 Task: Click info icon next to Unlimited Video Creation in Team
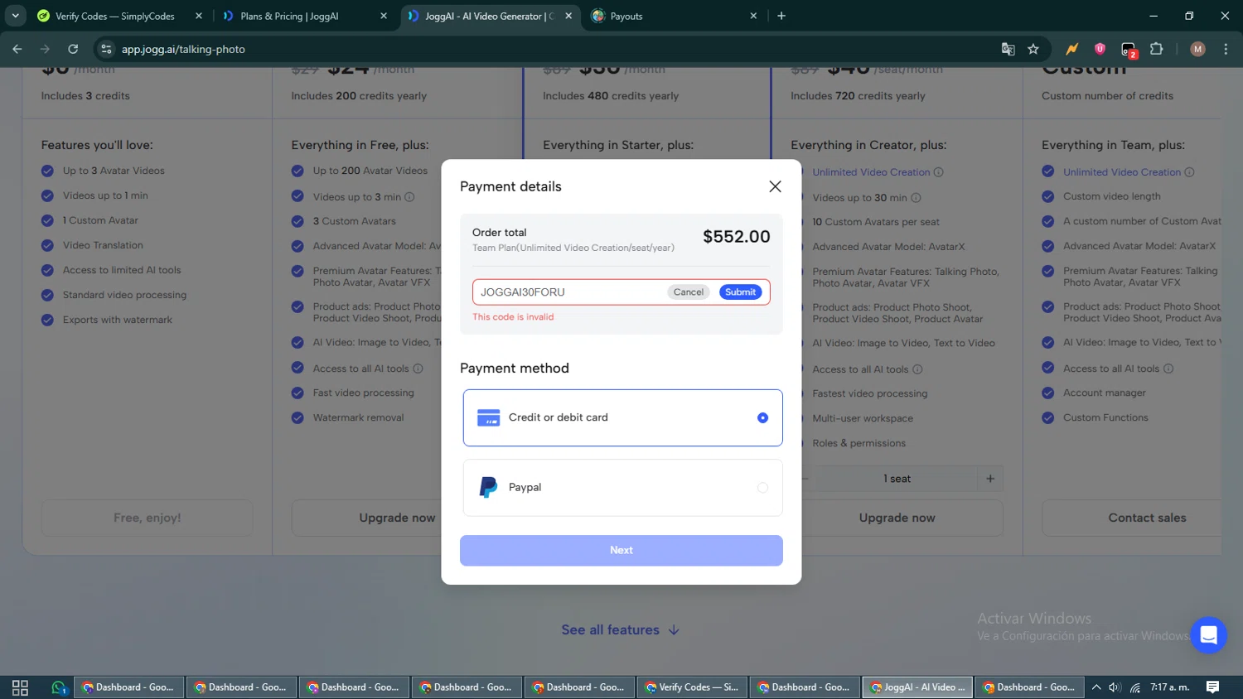pos(939,172)
